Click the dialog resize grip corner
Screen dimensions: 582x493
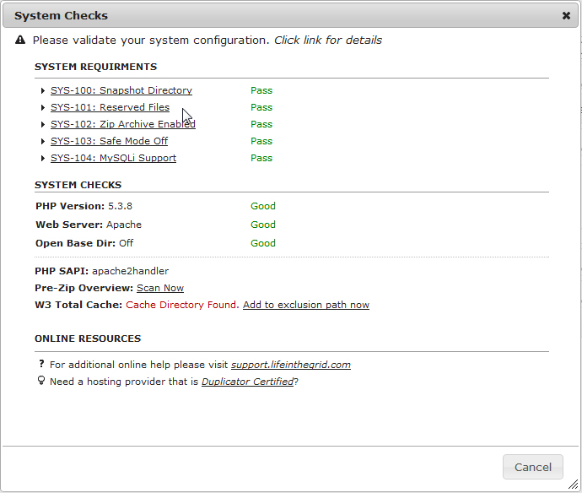[x=573, y=484]
